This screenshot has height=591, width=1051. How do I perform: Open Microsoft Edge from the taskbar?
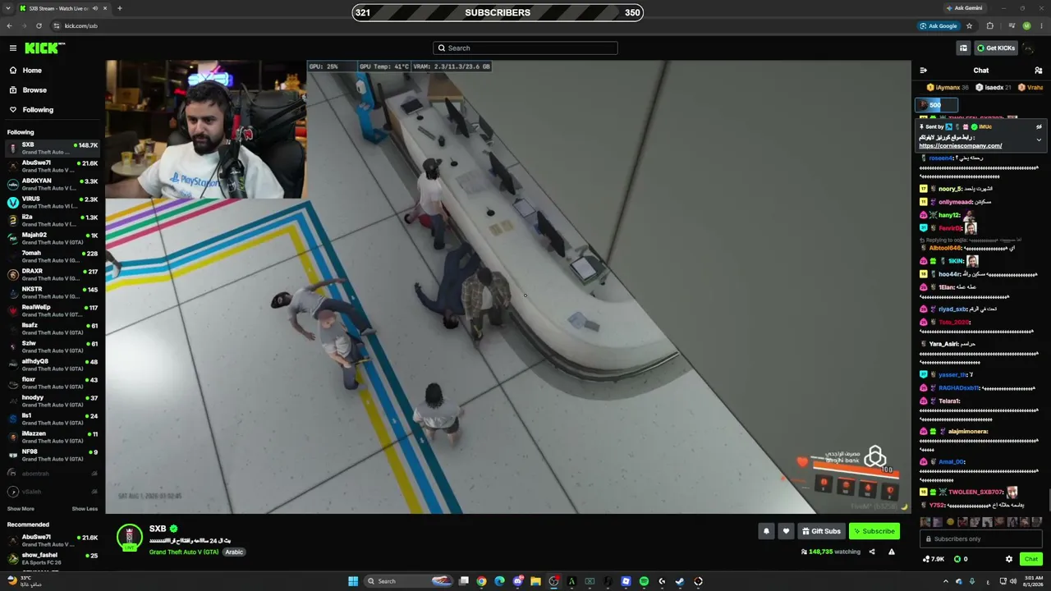(x=499, y=581)
